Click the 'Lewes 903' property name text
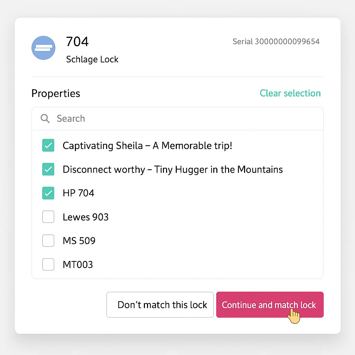 tap(86, 217)
